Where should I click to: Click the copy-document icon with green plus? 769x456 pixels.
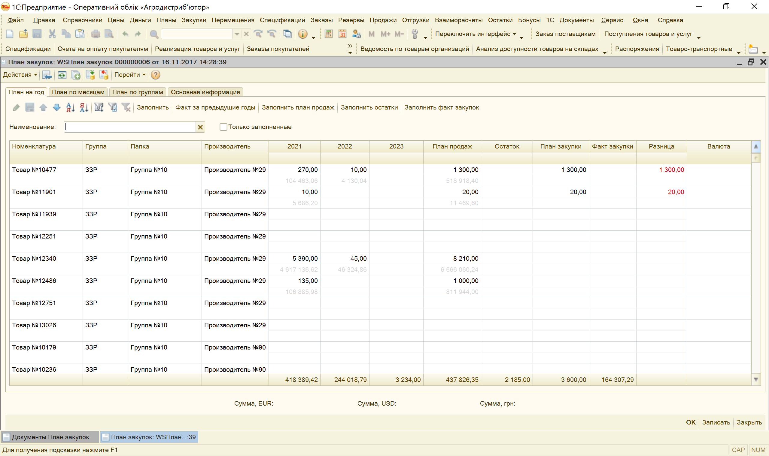(x=76, y=75)
